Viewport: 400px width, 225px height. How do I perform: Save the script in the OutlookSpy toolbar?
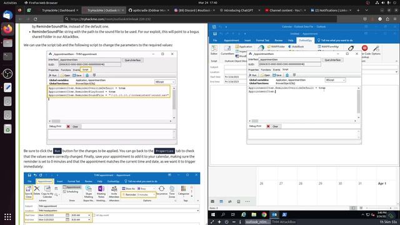coord(277,75)
